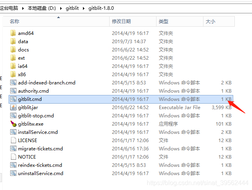Viewport: 252px width, 190px height.
Task: Click the authority.cmd script icon
Action: (x=13, y=91)
